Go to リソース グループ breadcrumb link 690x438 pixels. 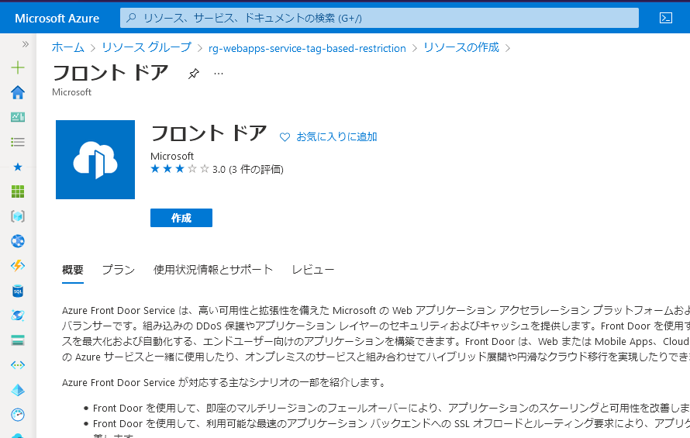[147, 47]
